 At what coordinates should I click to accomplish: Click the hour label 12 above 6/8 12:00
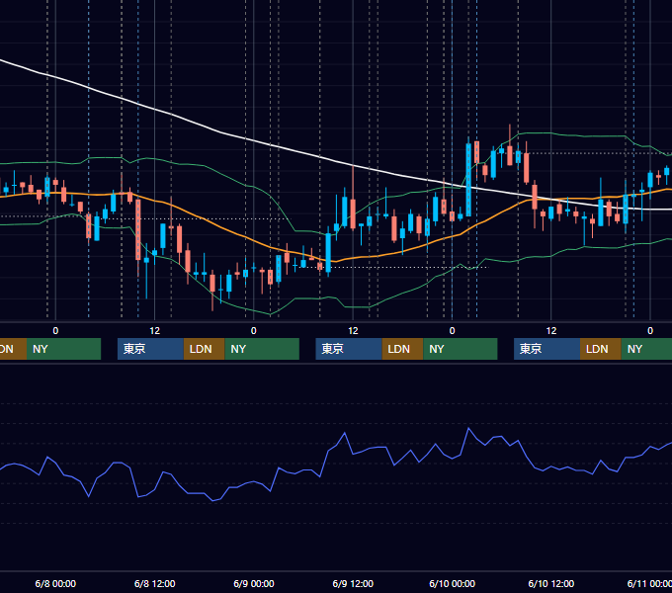(155, 331)
